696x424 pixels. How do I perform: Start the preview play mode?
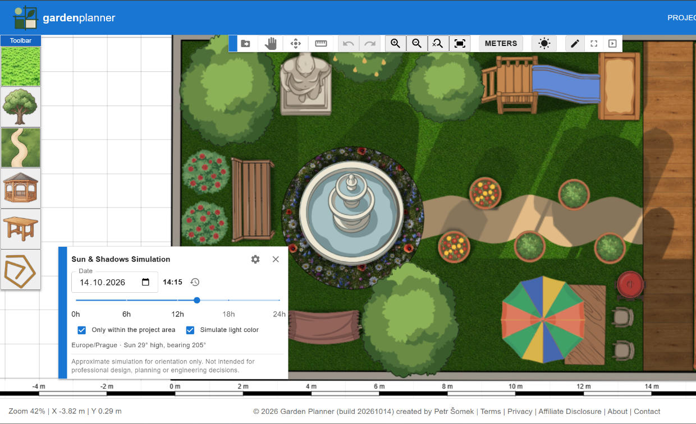[612, 44]
